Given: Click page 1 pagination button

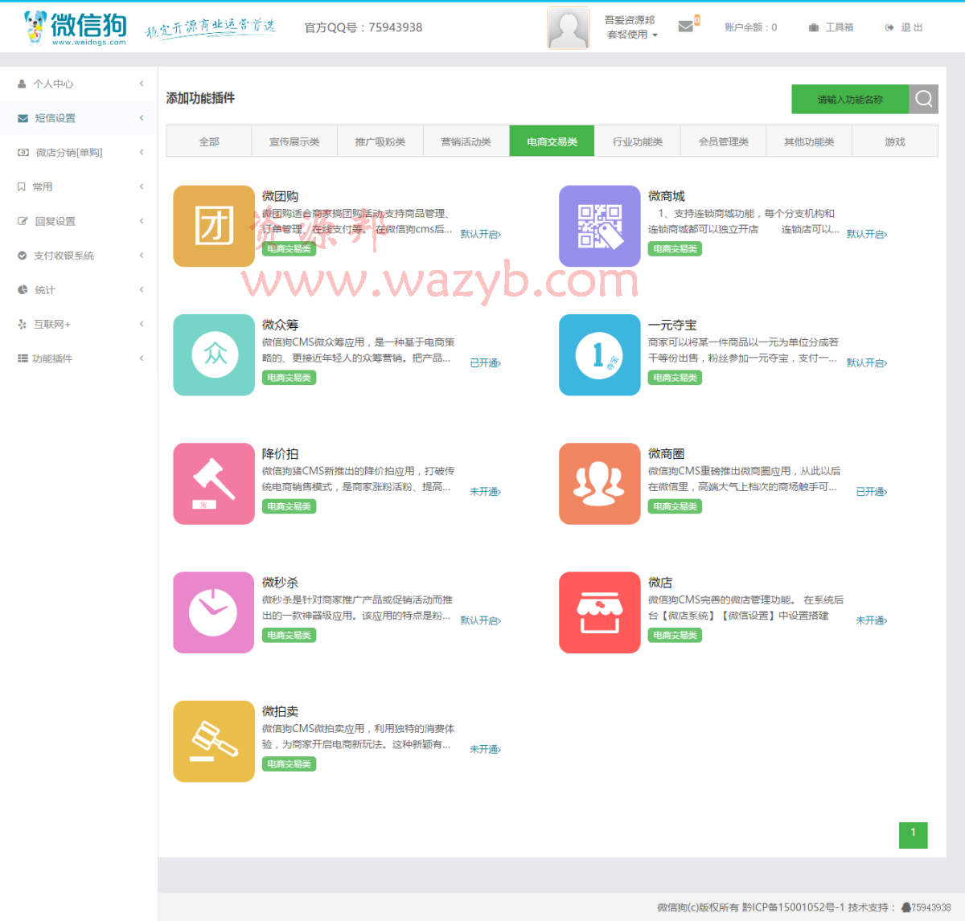Looking at the screenshot, I should 914,835.
